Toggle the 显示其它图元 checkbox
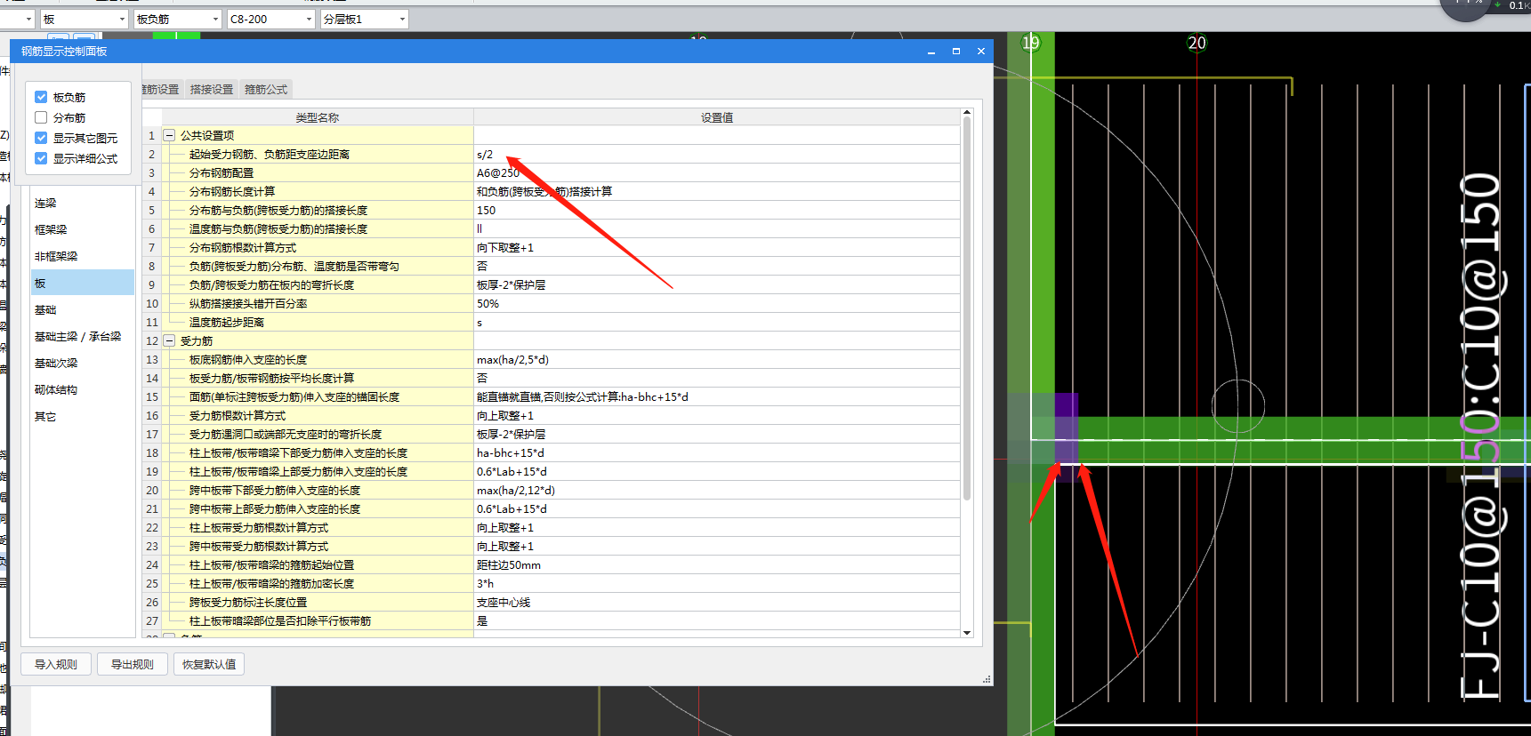This screenshot has height=736, width=1531. 41,138
